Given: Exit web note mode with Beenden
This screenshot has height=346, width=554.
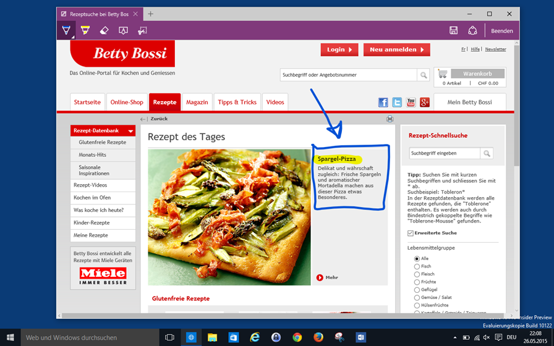Looking at the screenshot, I should point(501,30).
